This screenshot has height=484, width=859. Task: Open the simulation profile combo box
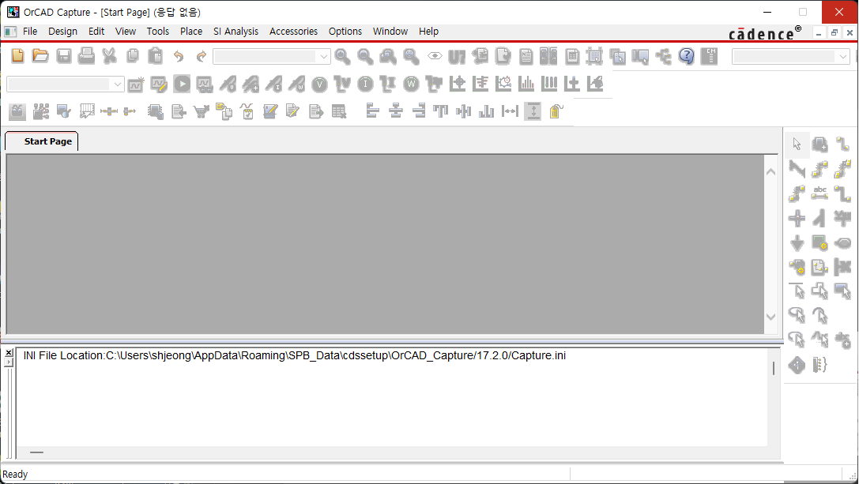coord(65,84)
